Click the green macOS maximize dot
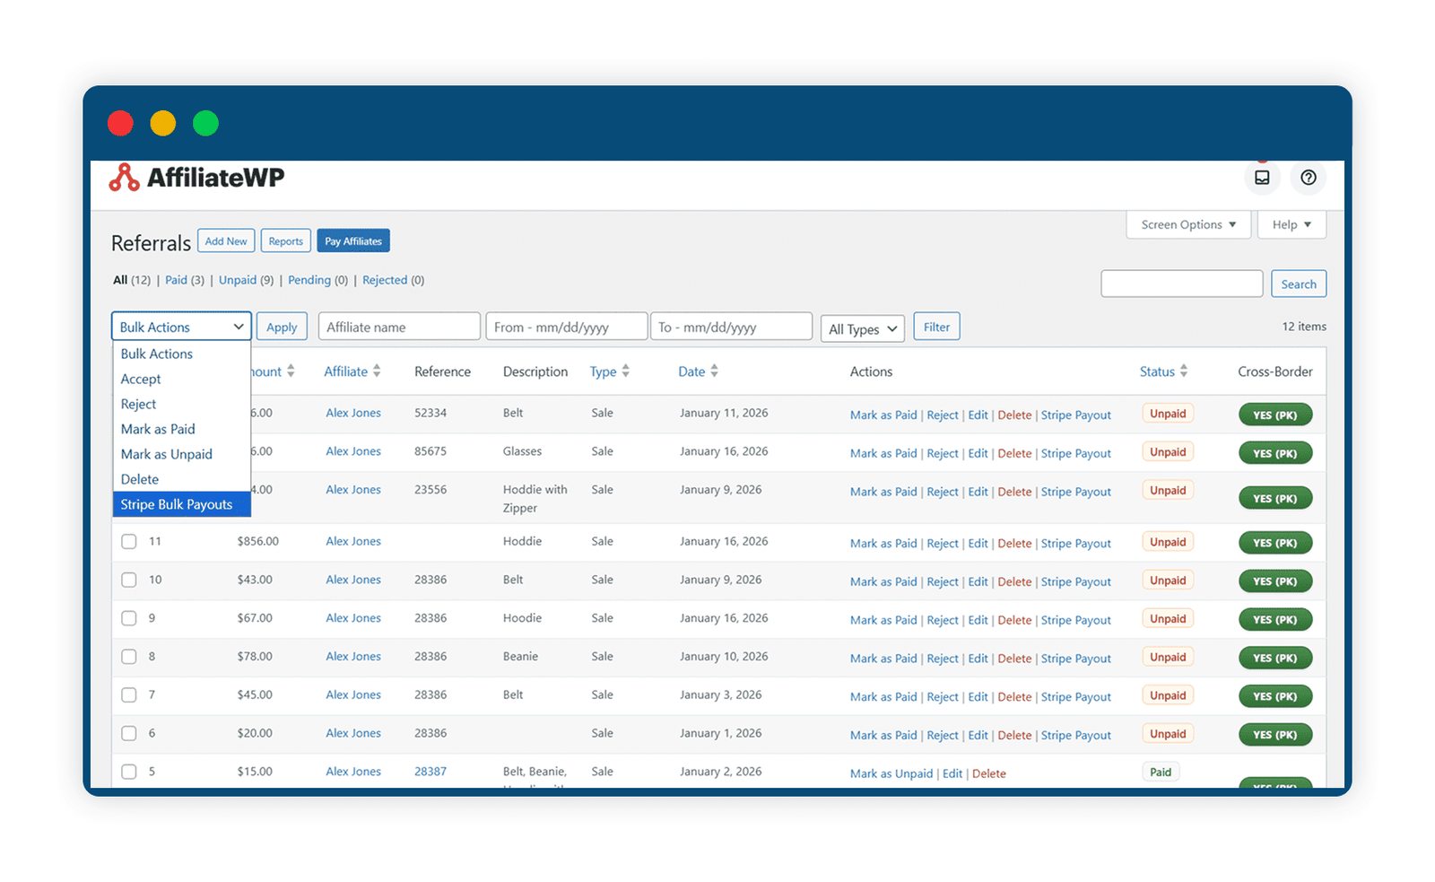This screenshot has height=882, width=1435. [x=205, y=123]
